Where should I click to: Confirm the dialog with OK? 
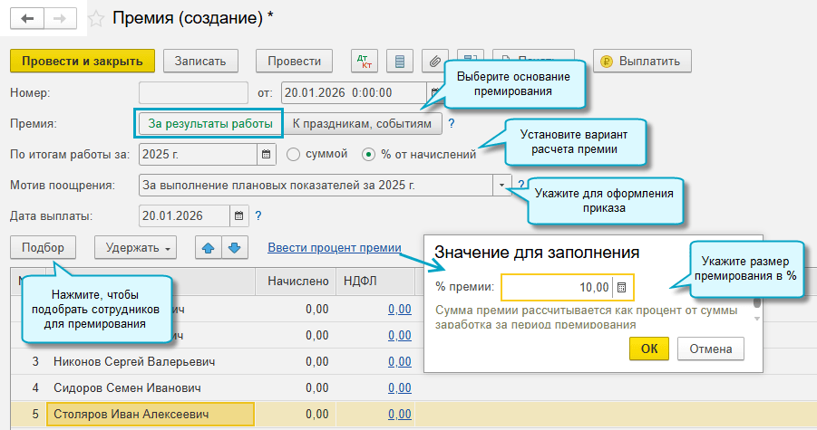pos(648,349)
